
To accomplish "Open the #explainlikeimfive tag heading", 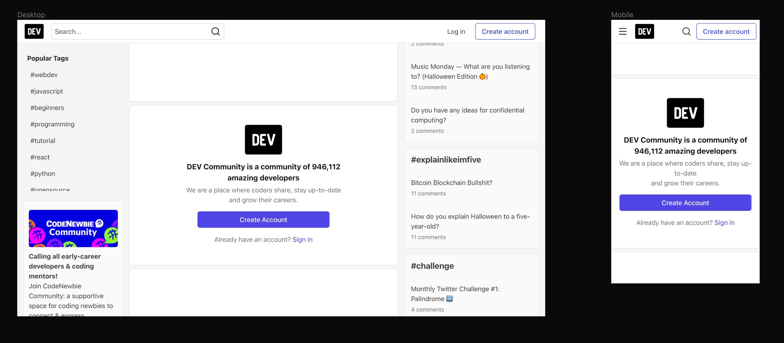I will pos(446,160).
